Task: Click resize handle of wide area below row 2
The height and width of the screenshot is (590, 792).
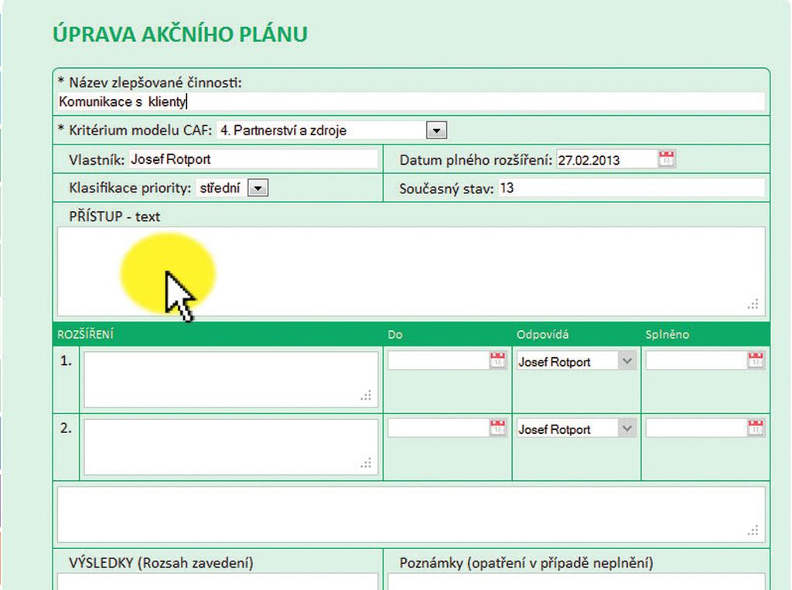Action: [753, 530]
